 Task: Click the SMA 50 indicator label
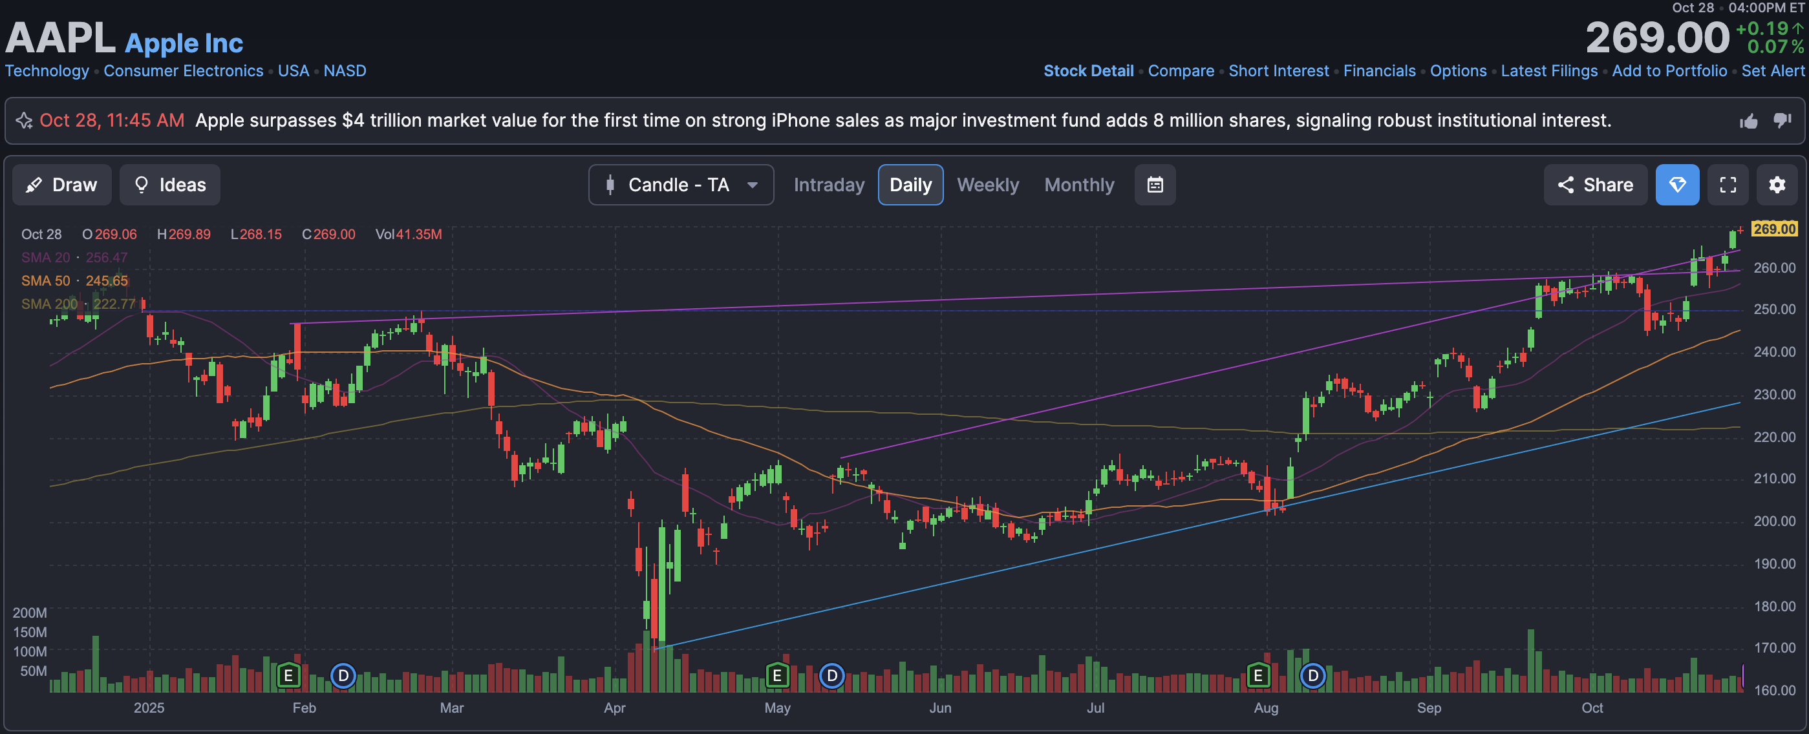coord(46,280)
